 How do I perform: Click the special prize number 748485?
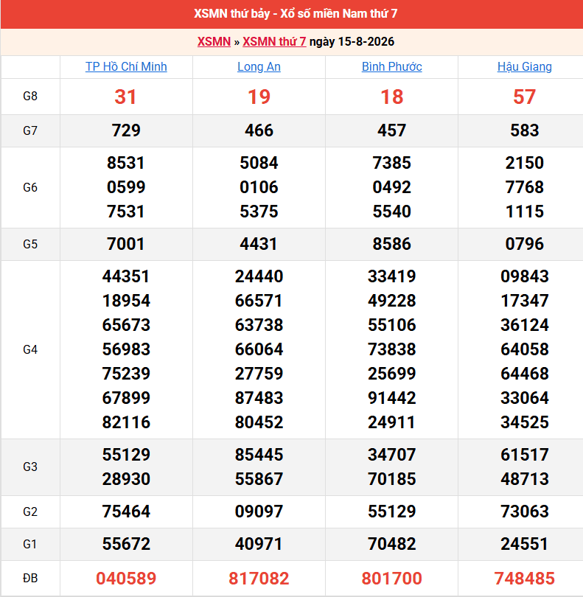(x=524, y=579)
